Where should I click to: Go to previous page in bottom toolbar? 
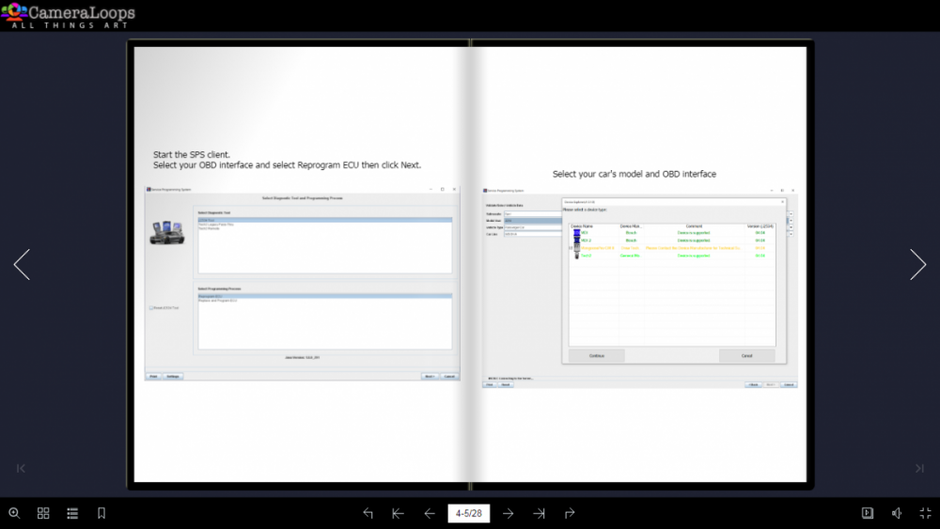point(430,513)
